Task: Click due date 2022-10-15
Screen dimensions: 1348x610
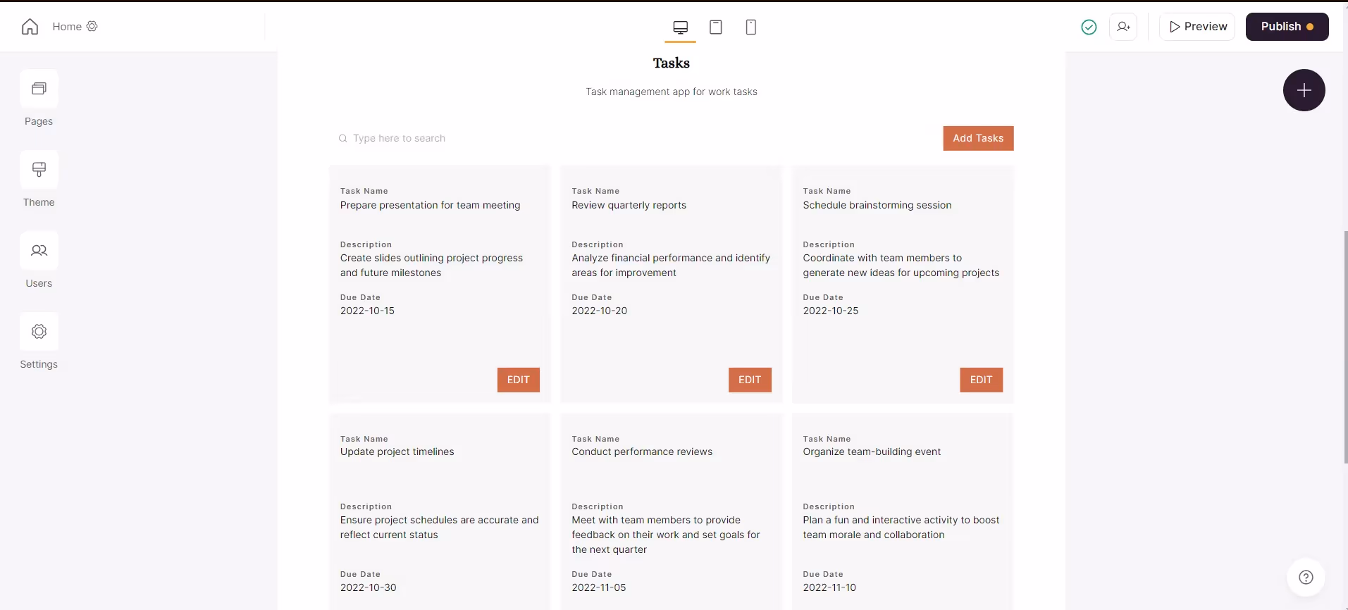Action: (367, 311)
